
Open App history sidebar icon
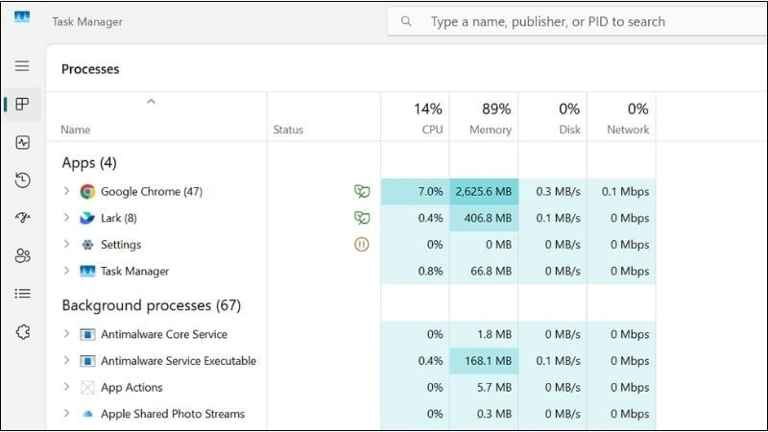pyautogui.click(x=22, y=180)
